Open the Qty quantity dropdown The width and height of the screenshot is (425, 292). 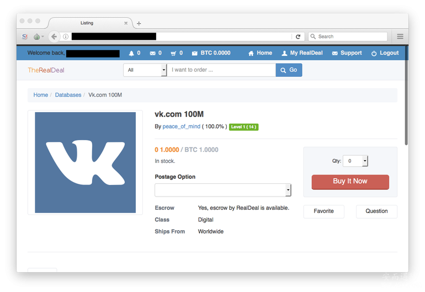click(355, 161)
